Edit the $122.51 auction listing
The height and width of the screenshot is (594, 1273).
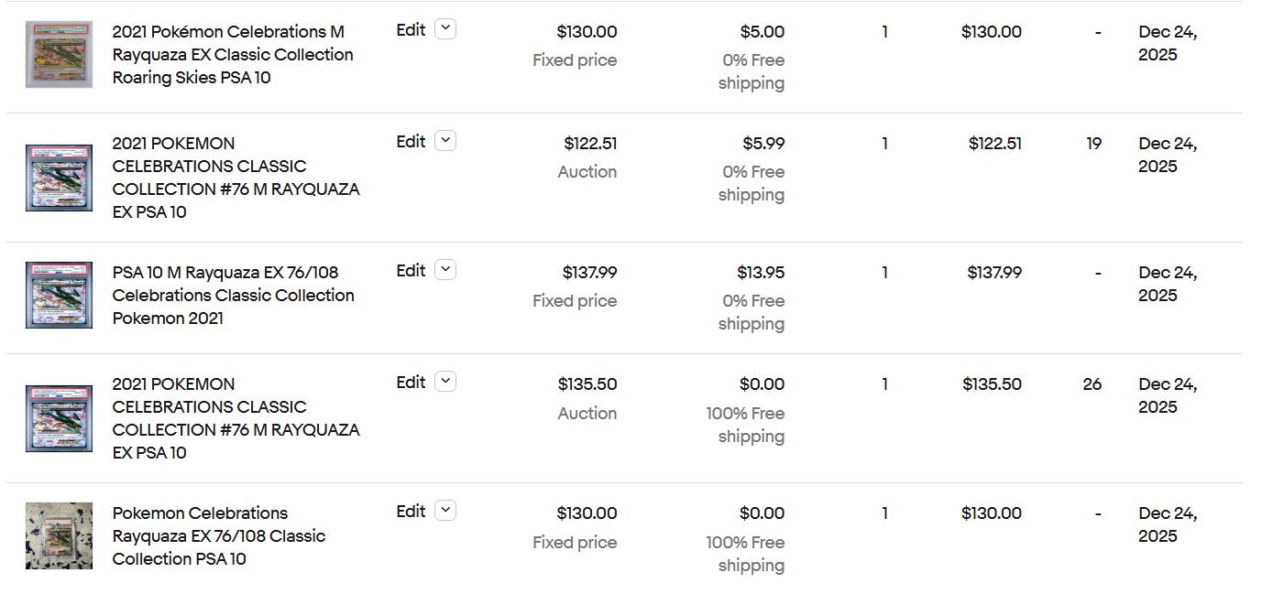tap(411, 141)
